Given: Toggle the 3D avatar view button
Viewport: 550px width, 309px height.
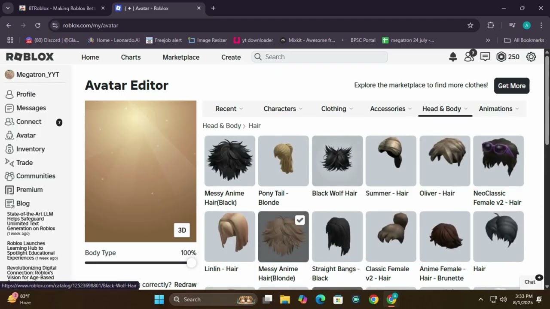Looking at the screenshot, I should click(182, 230).
